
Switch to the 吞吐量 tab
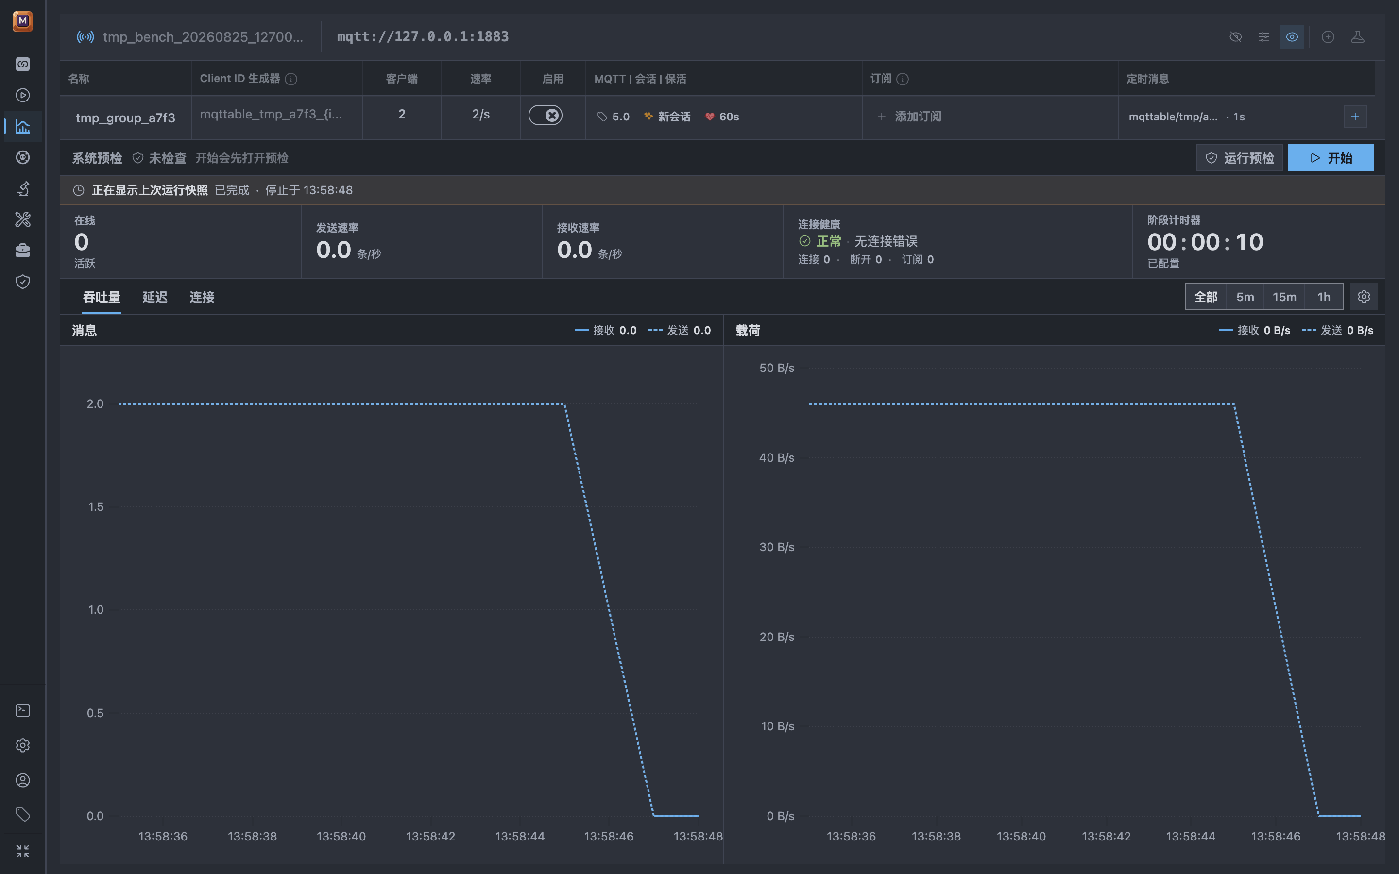[102, 297]
